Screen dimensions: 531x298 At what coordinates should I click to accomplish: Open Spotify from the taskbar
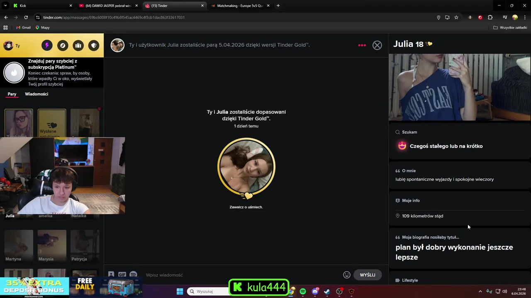pos(303,291)
